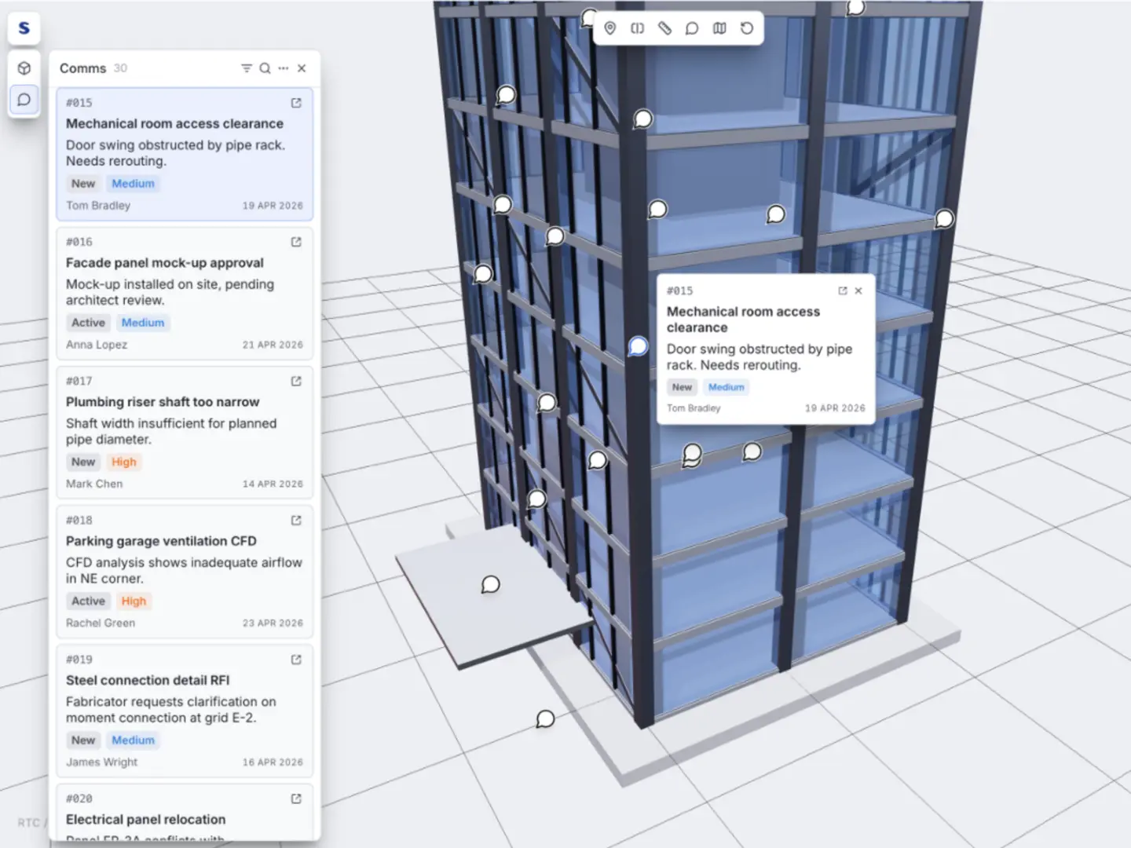Select the location pin tool
The width and height of the screenshot is (1131, 848).
pos(610,28)
